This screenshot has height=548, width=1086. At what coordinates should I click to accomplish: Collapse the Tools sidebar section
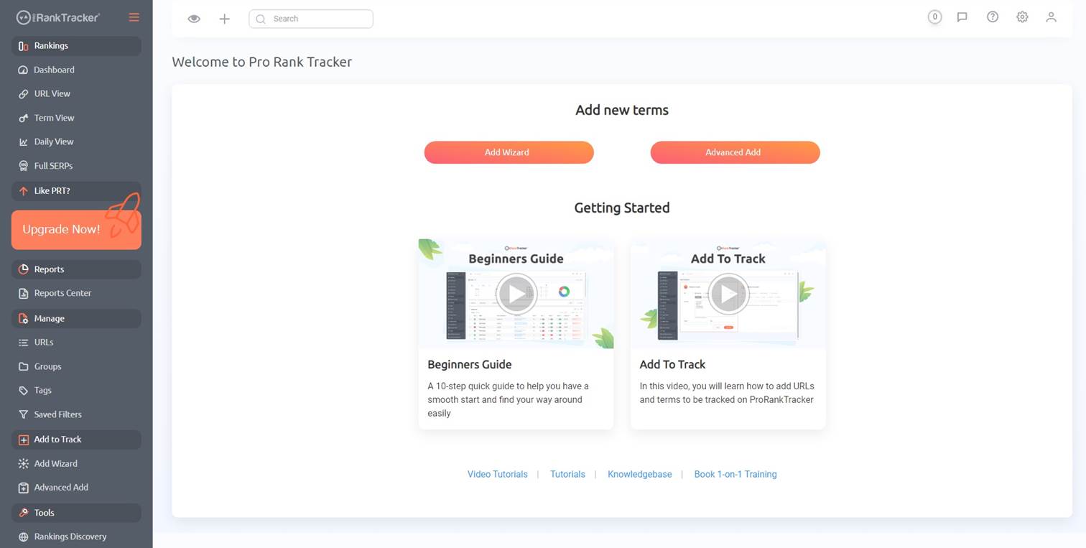pyautogui.click(x=76, y=513)
